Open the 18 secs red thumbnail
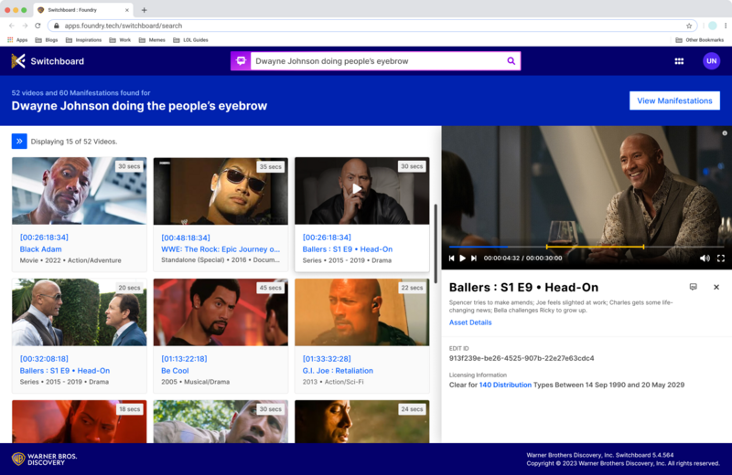The height and width of the screenshot is (475, 732). (x=80, y=421)
